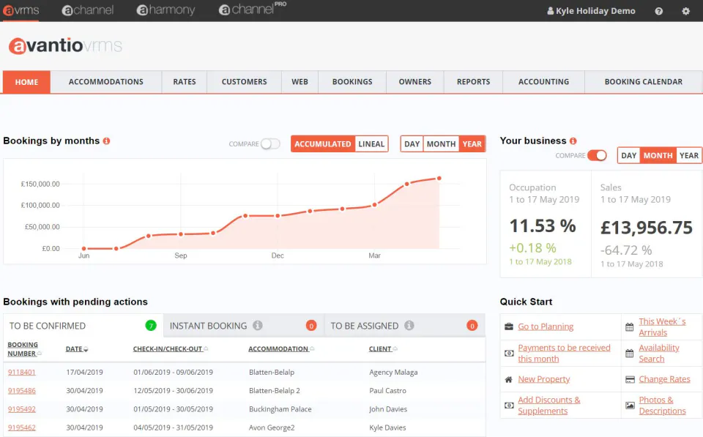Click calendar icon beside This Week's Arrivals

(630, 327)
